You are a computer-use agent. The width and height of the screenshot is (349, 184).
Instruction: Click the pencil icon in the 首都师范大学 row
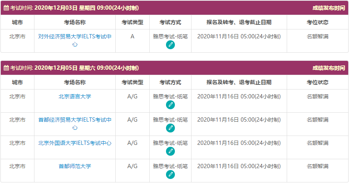coord(170,174)
